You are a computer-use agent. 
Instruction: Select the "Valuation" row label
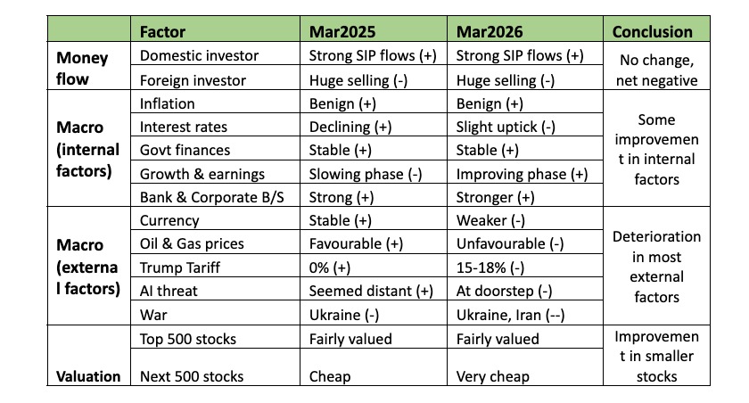tap(88, 375)
